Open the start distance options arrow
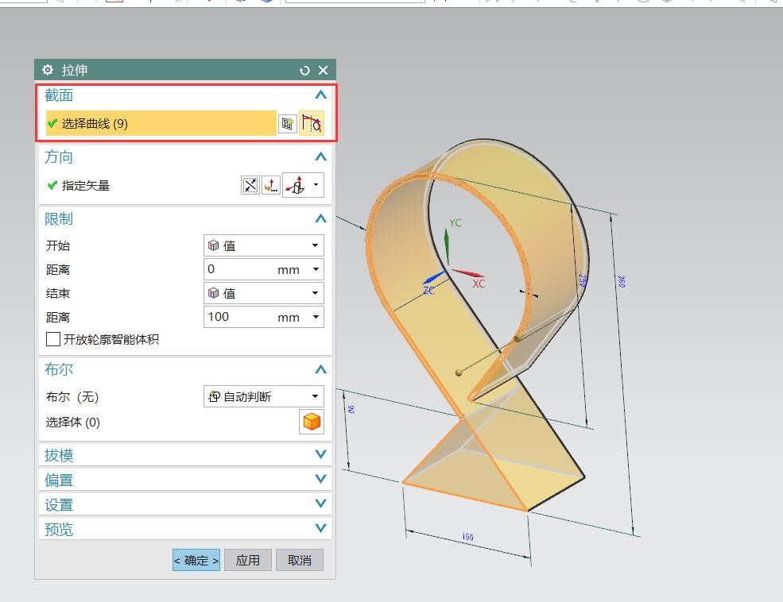783x602 pixels. tap(316, 269)
